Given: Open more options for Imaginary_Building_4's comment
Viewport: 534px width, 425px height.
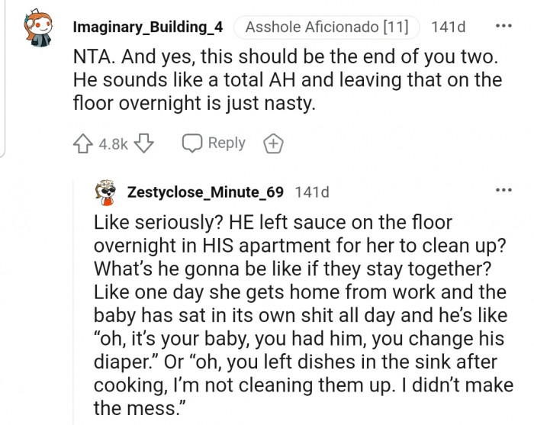Looking at the screenshot, I should pyautogui.click(x=503, y=26).
